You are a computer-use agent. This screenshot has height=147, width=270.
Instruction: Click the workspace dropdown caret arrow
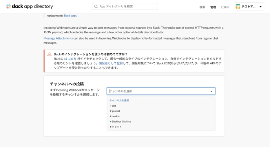(x=261, y=7)
